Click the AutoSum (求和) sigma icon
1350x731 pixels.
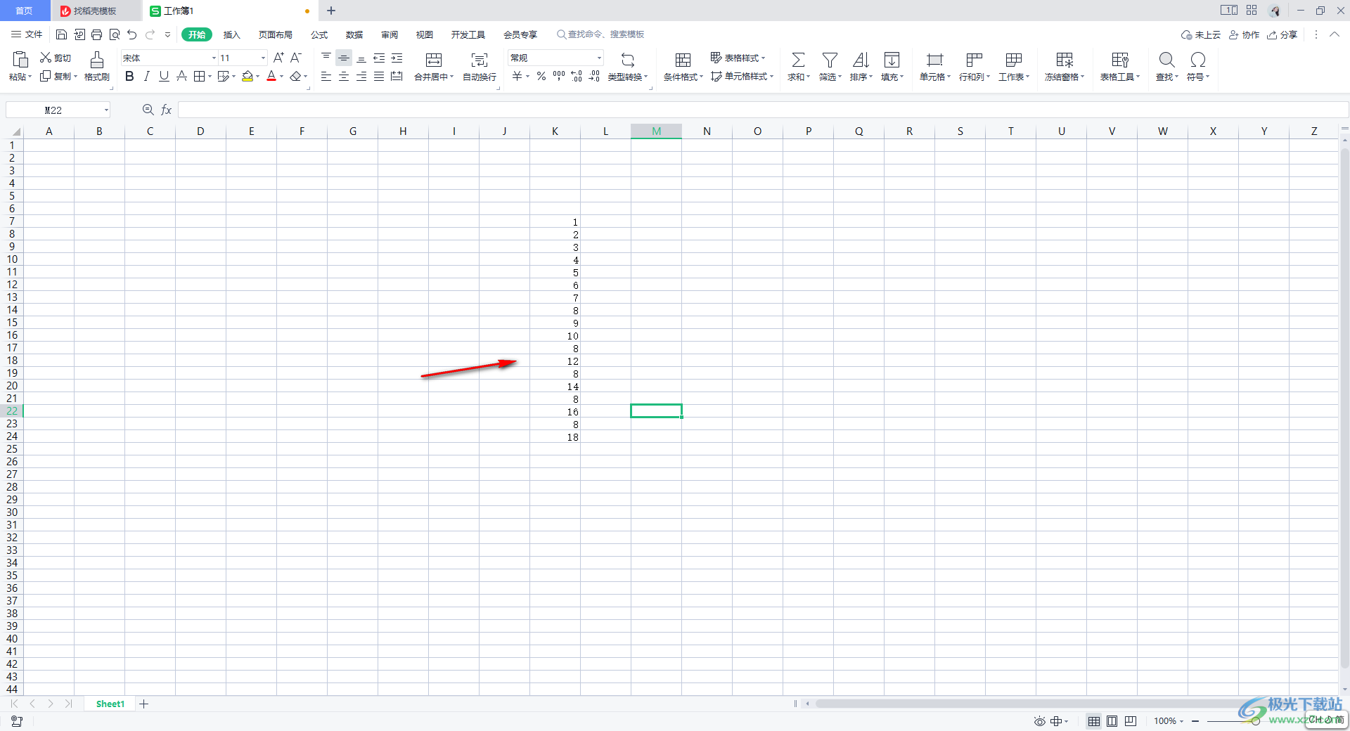tap(798, 60)
